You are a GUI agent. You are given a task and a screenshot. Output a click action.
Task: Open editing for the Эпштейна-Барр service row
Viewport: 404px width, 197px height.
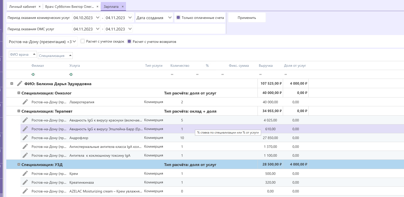pos(25,129)
